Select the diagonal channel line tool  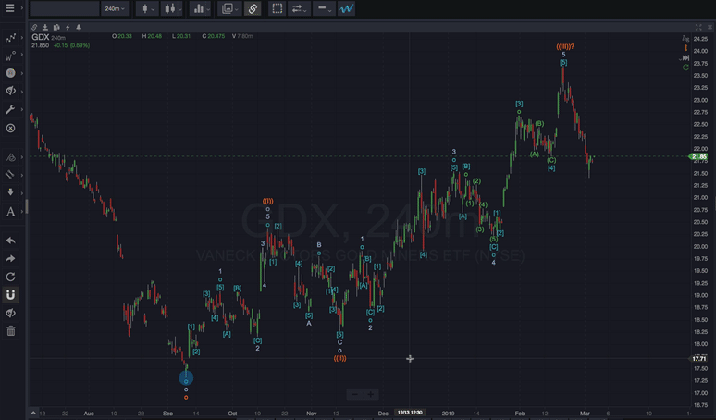10,175
